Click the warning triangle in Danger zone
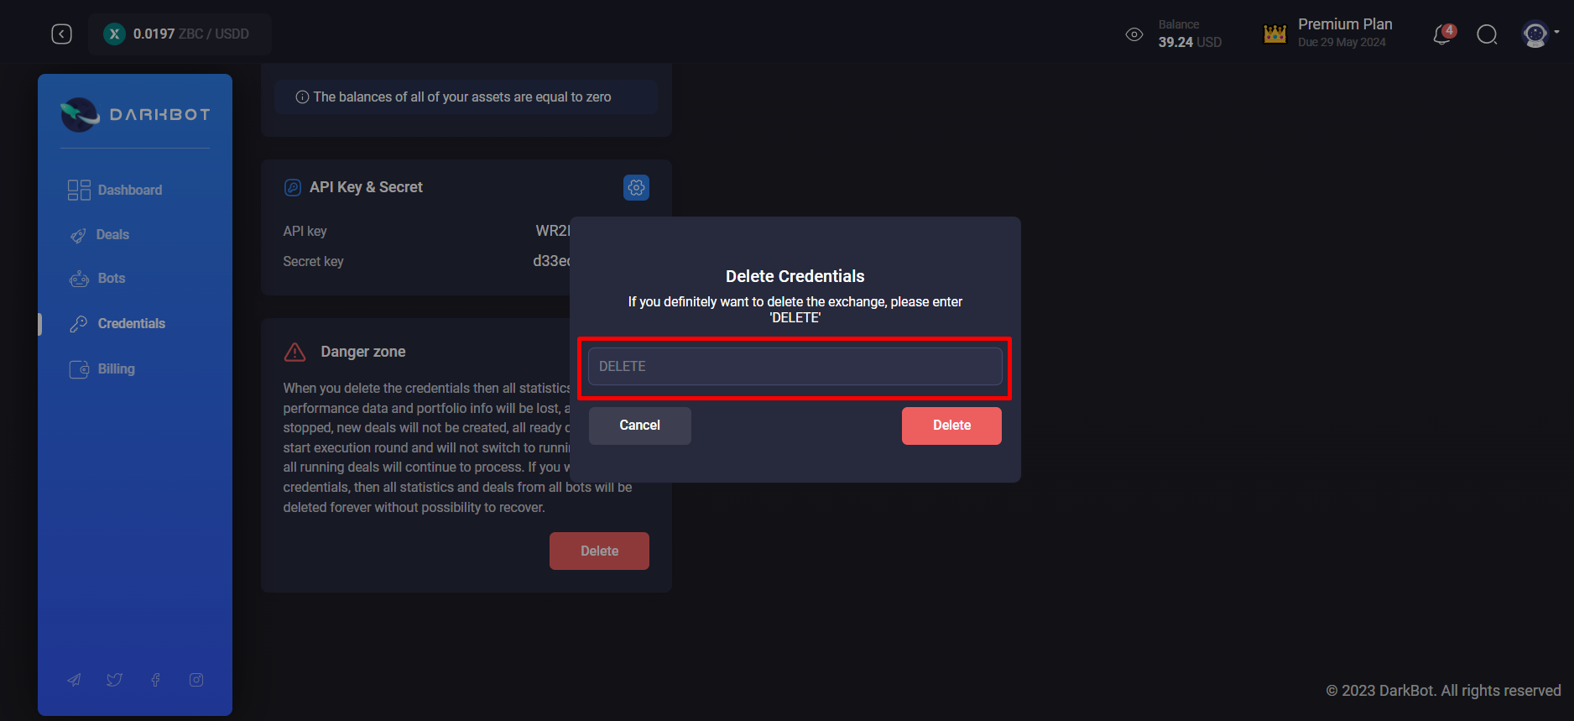This screenshot has width=1574, height=721. pyautogui.click(x=295, y=352)
